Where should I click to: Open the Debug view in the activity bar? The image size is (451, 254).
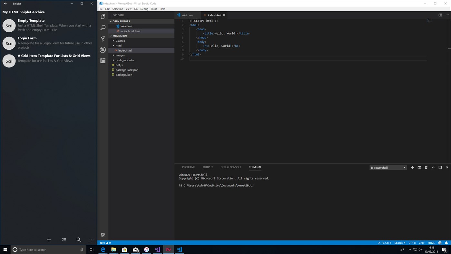pos(103,50)
